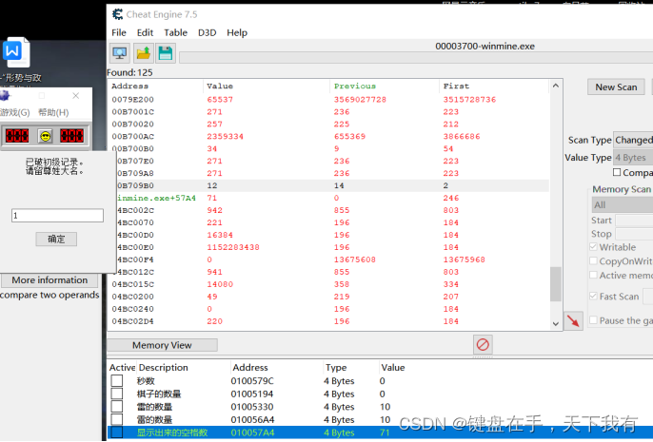The height and width of the screenshot is (442, 653).
Task: Click the result list scroll up arrow
Action: (556, 86)
